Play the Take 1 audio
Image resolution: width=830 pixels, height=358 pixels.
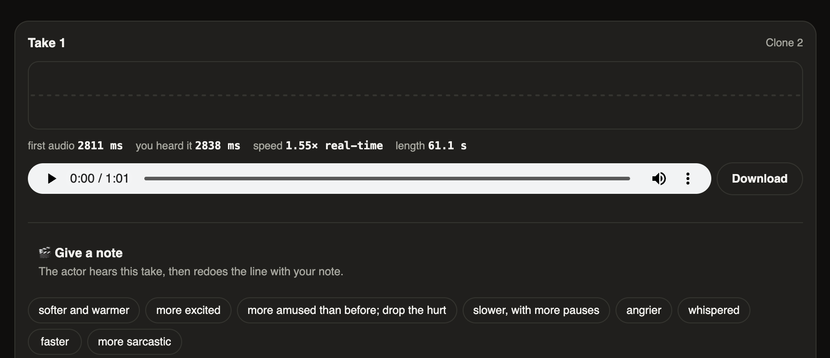pos(52,179)
